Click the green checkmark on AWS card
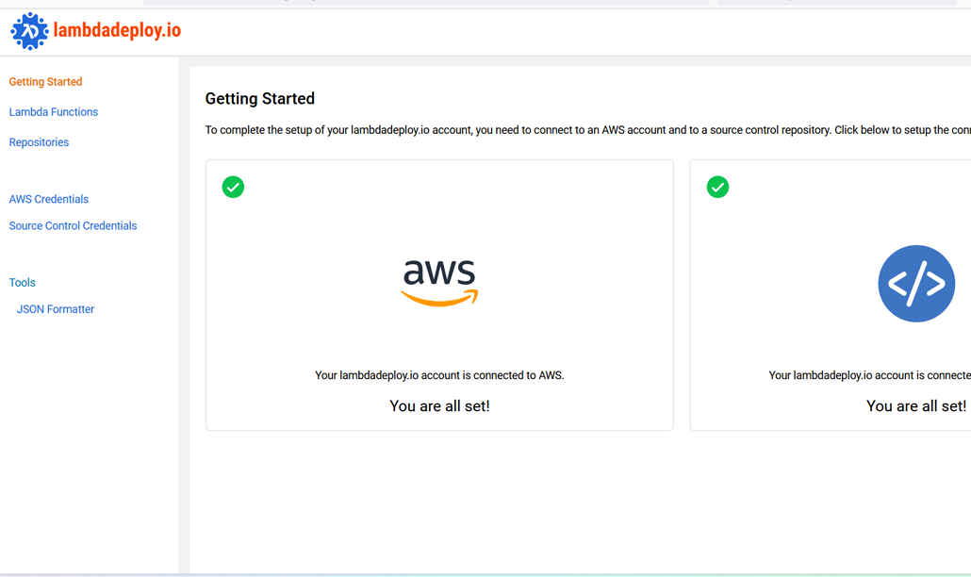The height and width of the screenshot is (577, 971). click(233, 187)
